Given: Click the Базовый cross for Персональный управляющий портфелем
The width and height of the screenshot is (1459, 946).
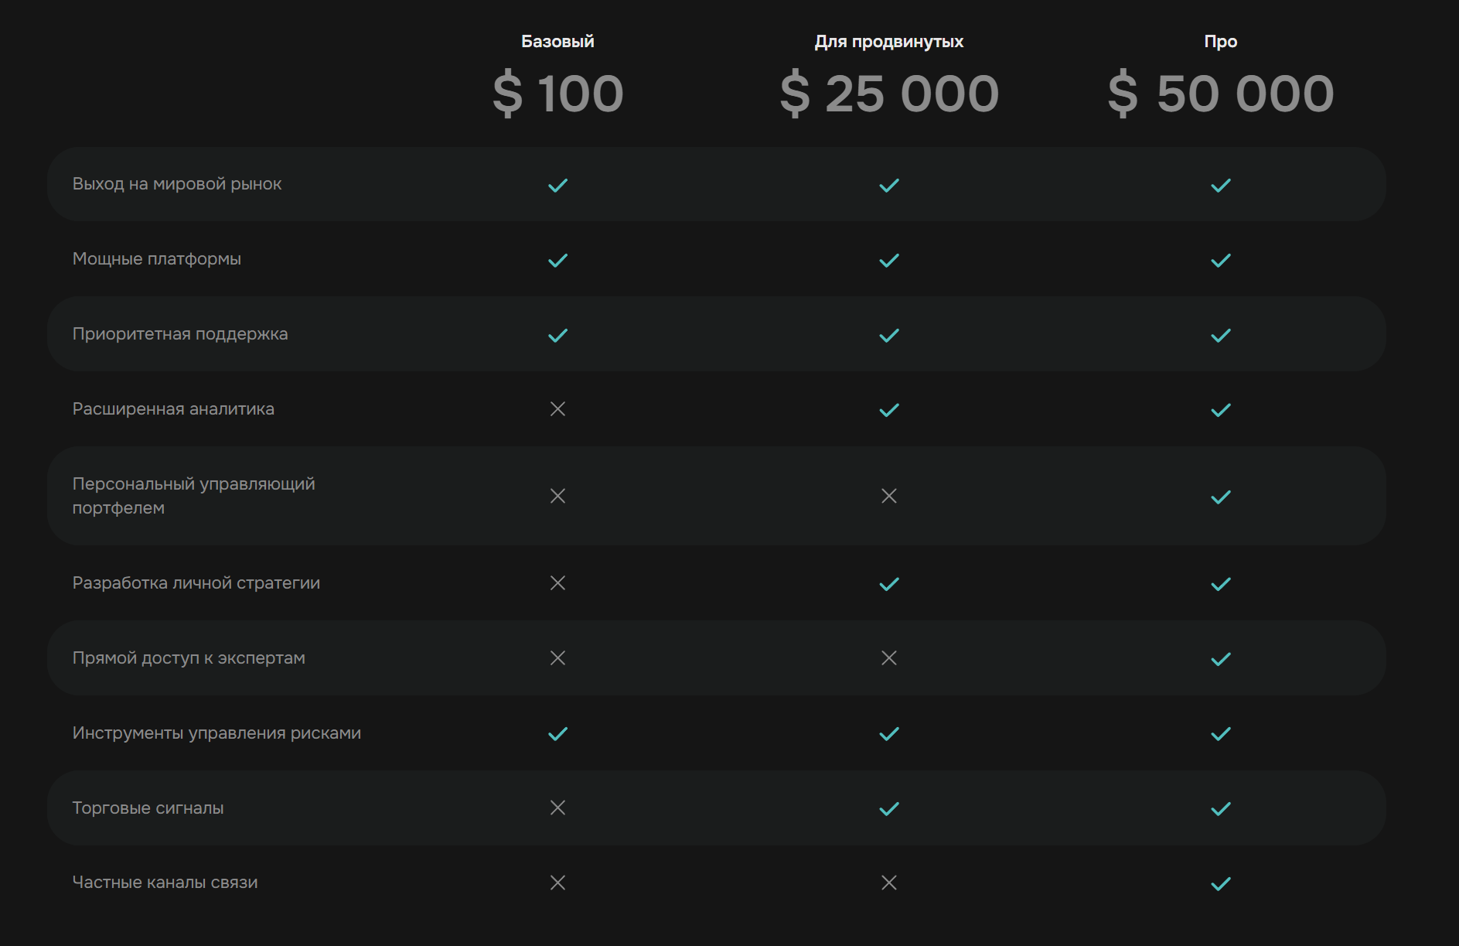Looking at the screenshot, I should point(557,496).
